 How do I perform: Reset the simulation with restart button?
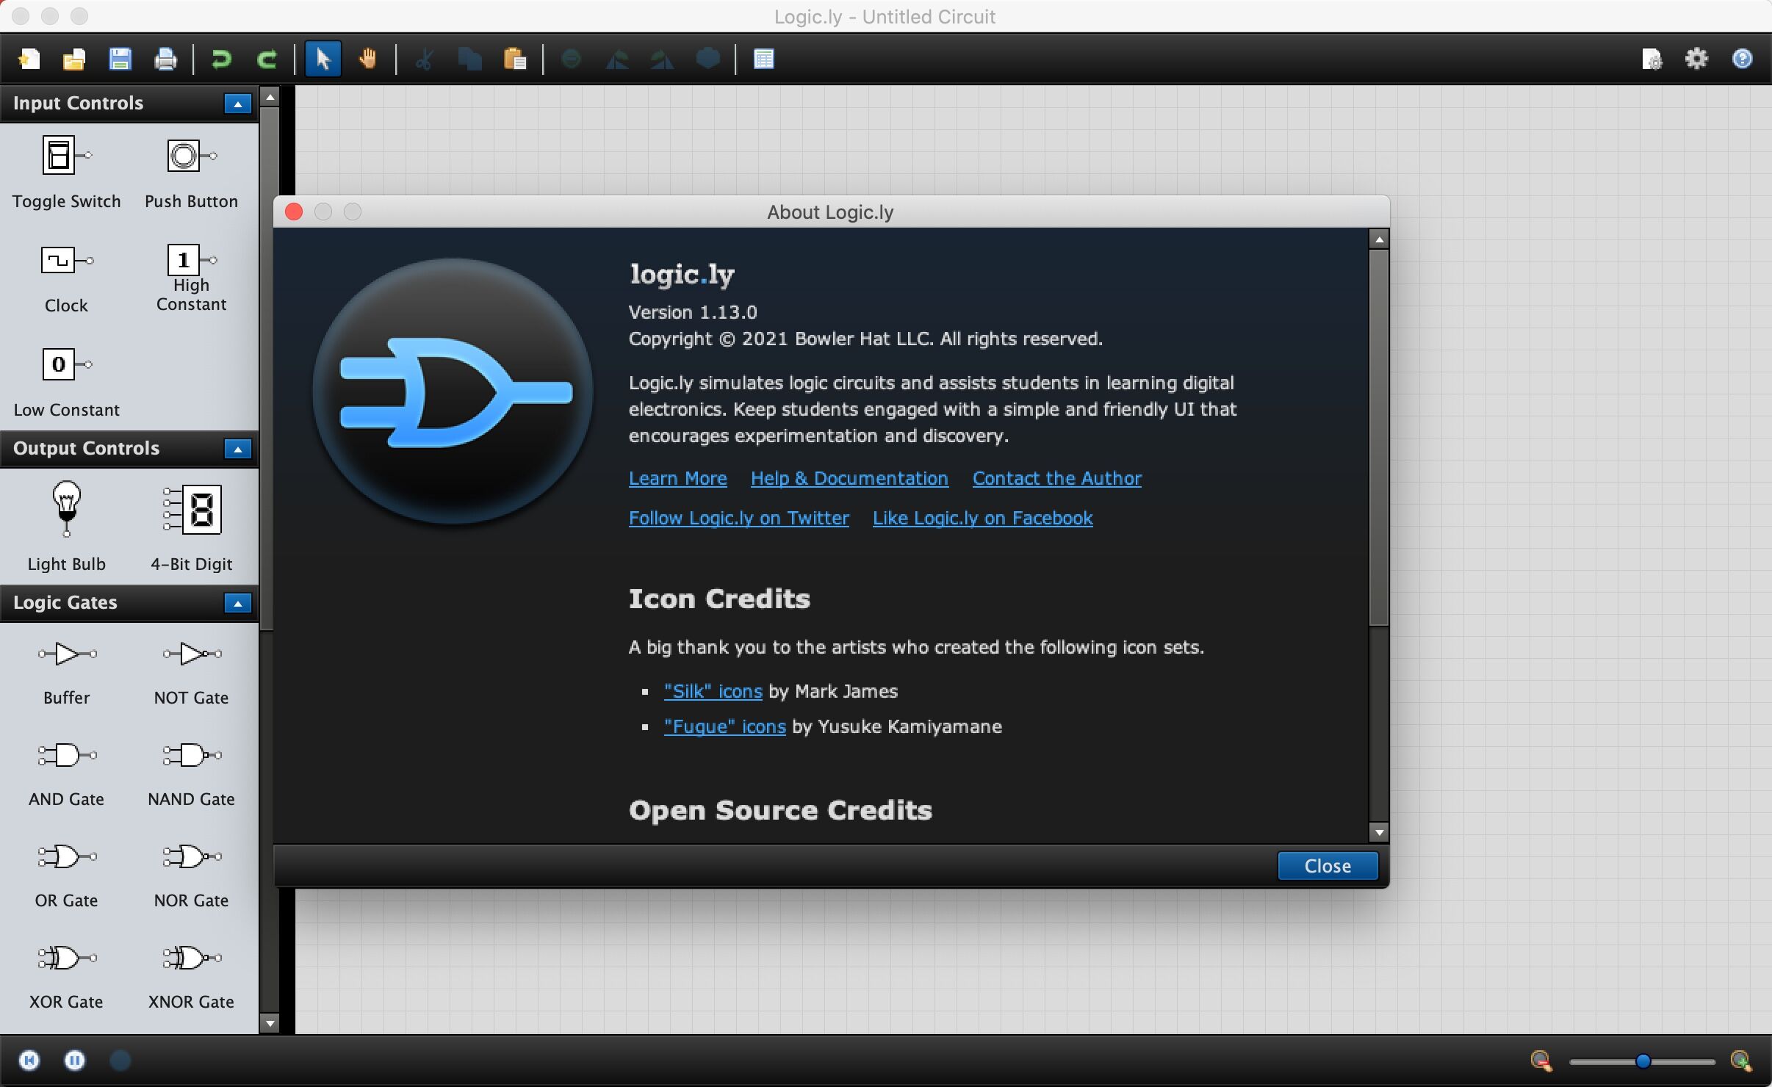(x=29, y=1060)
